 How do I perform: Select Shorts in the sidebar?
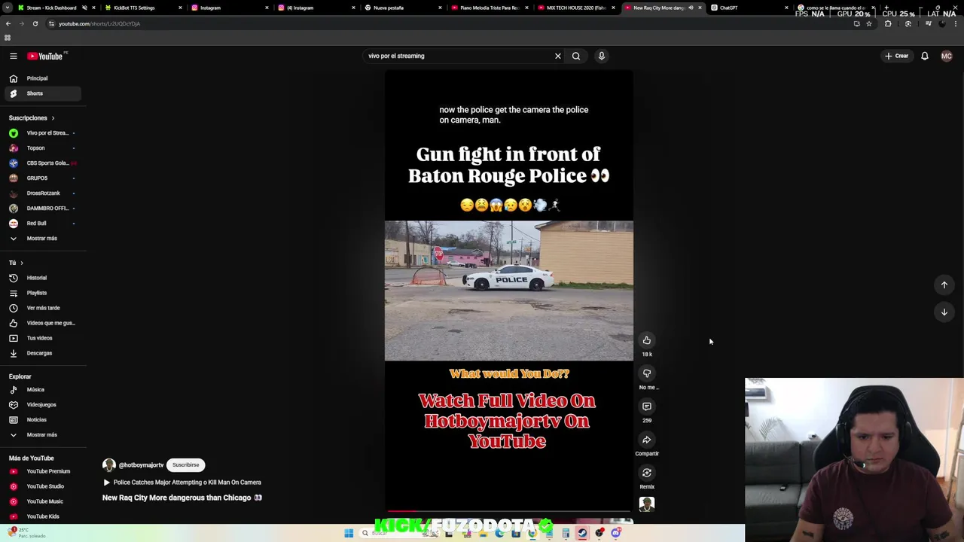[44, 93]
